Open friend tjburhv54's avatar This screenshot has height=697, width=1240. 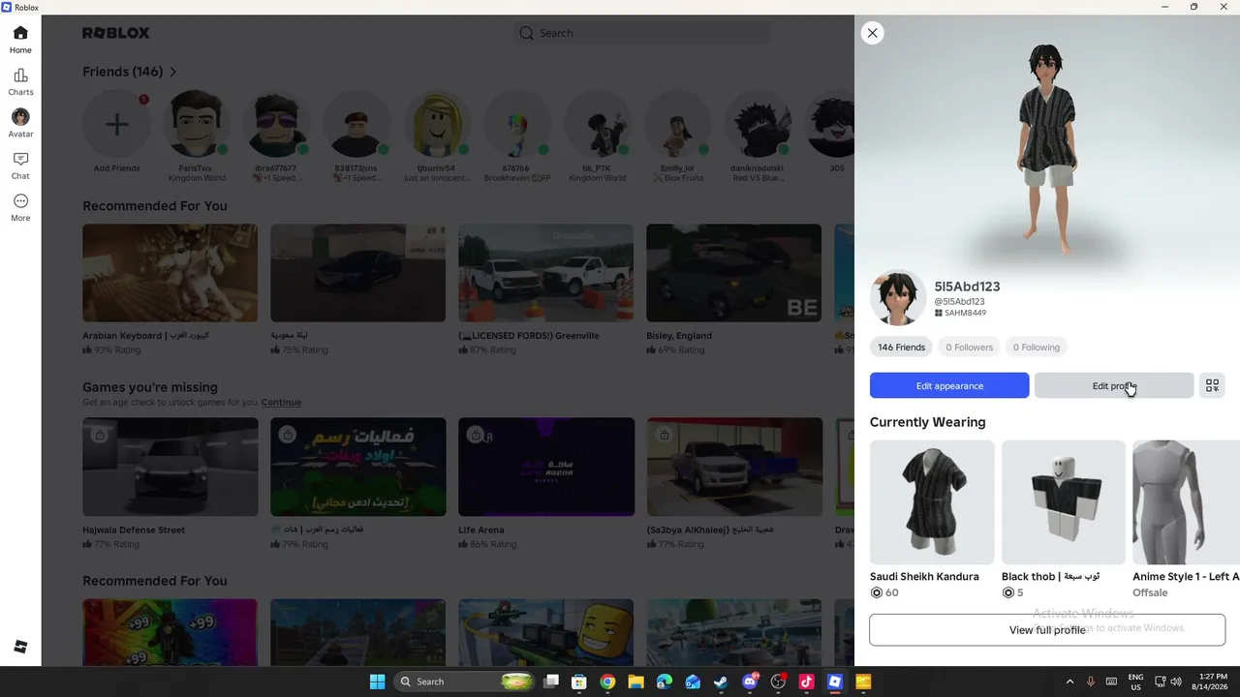[x=438, y=124]
